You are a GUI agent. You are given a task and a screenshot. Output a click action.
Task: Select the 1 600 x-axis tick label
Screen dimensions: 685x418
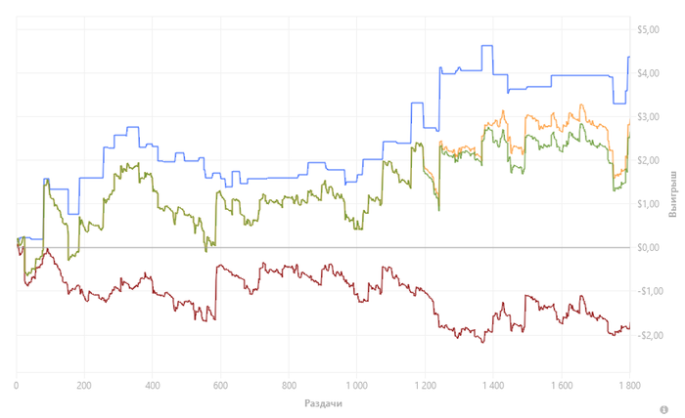(x=560, y=385)
